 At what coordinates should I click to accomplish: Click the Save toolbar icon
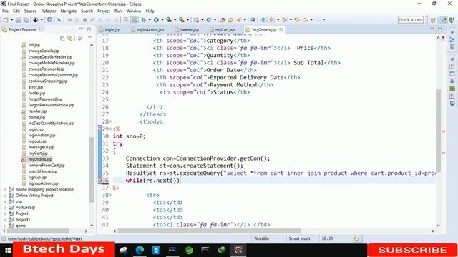click(18, 20)
